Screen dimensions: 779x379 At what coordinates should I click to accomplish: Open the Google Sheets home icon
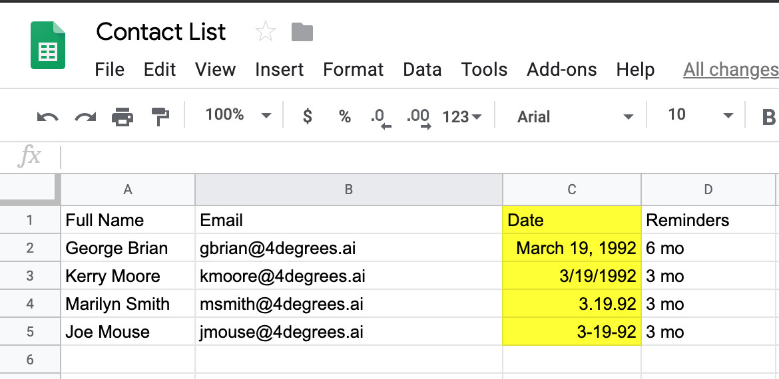(48, 45)
